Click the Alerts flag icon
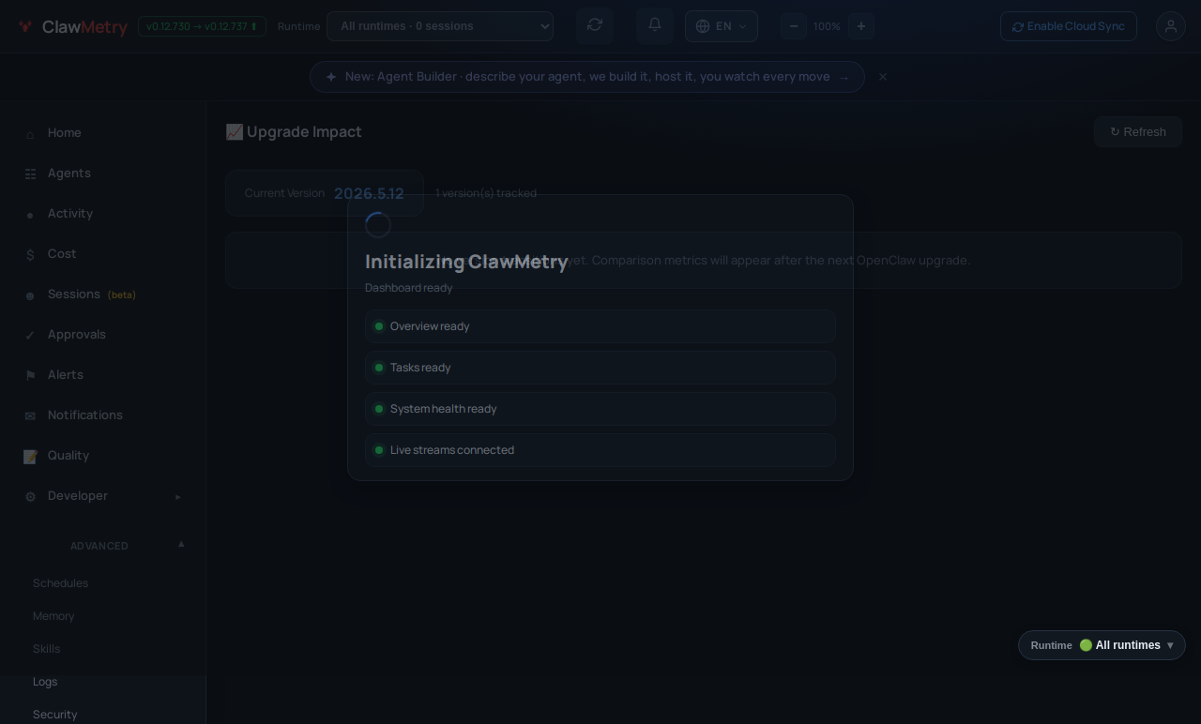The height and width of the screenshot is (724, 1201). tap(30, 376)
